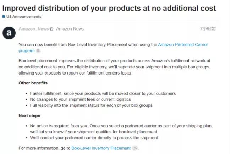Open the Amazon Partnered Carrier program link

tap(183, 45)
